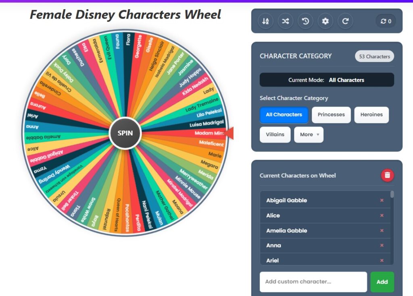Toggle the Princesses category filter
Image resolution: width=413 pixels, height=296 pixels.
click(331, 115)
